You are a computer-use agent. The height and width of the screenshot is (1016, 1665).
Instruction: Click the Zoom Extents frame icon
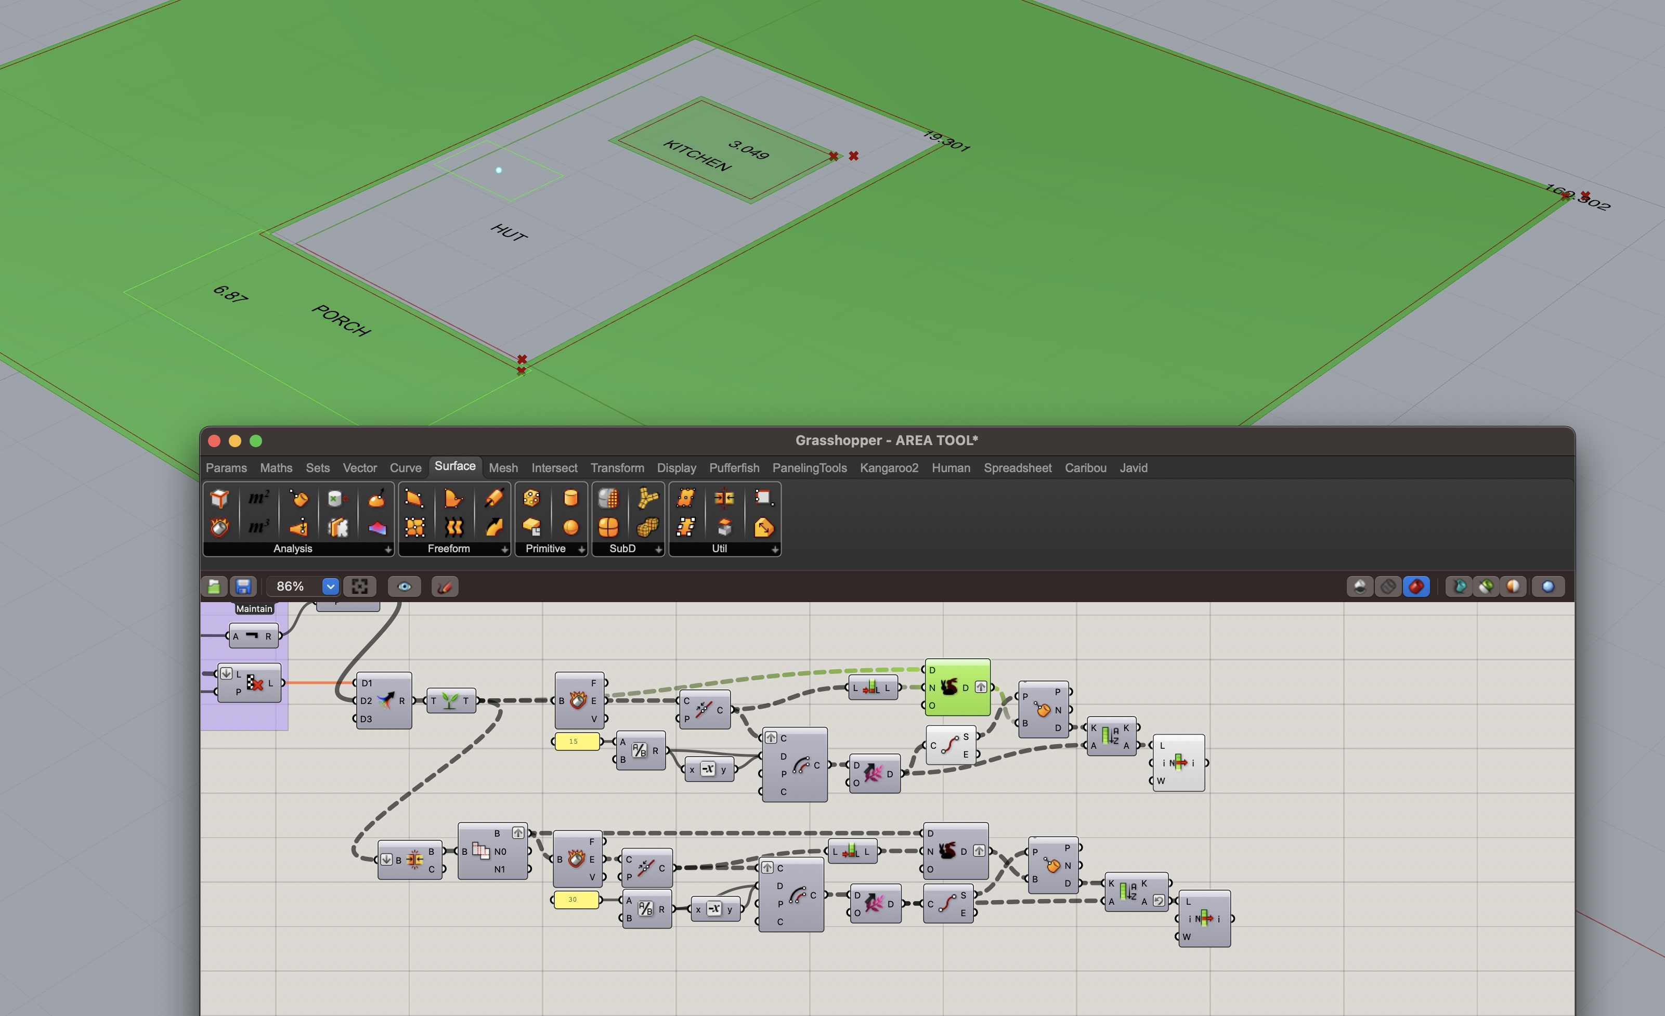359,587
